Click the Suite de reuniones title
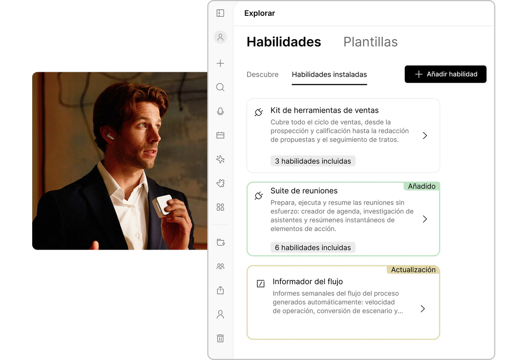Viewport: 528px width, 360px height. 304,191
